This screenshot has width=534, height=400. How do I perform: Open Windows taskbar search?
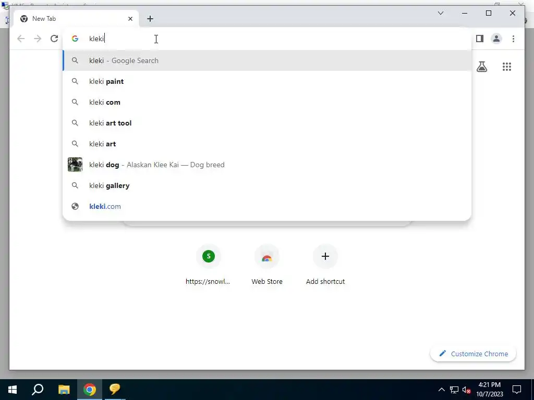click(x=38, y=390)
